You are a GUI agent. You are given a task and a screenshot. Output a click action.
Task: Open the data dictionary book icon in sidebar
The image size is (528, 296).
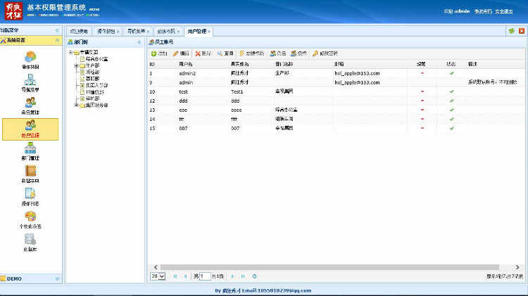point(30,171)
